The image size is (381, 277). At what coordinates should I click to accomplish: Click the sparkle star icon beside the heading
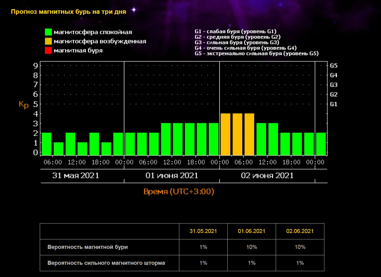coord(134,10)
